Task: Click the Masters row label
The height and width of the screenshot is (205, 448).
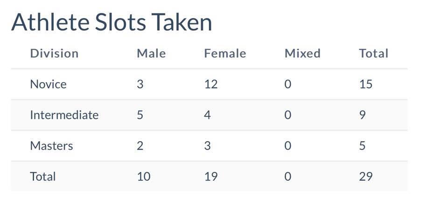Action: pos(51,146)
